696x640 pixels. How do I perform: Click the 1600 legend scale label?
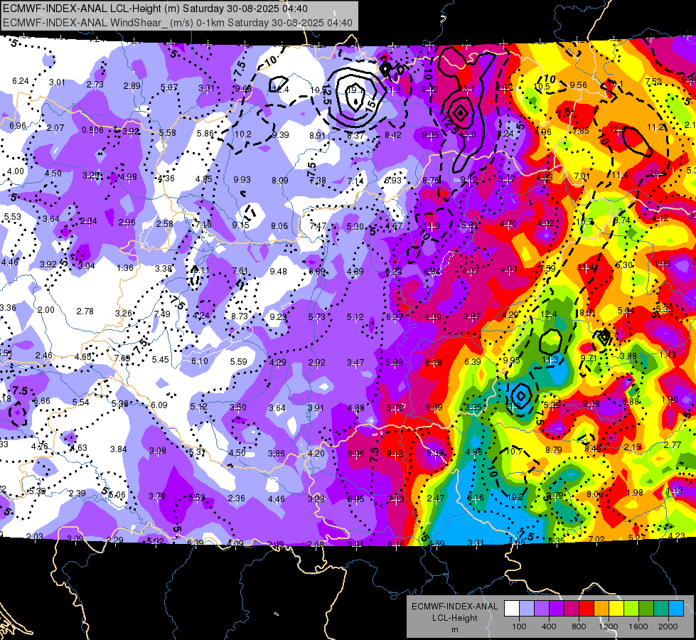(638, 626)
